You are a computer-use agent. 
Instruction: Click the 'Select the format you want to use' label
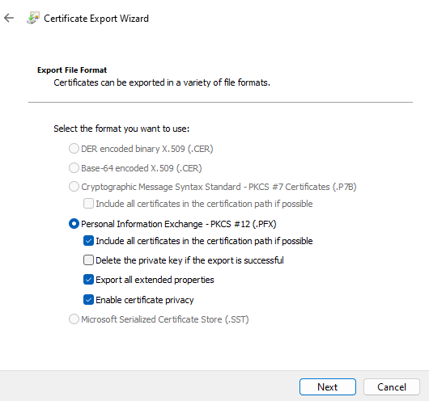121,129
